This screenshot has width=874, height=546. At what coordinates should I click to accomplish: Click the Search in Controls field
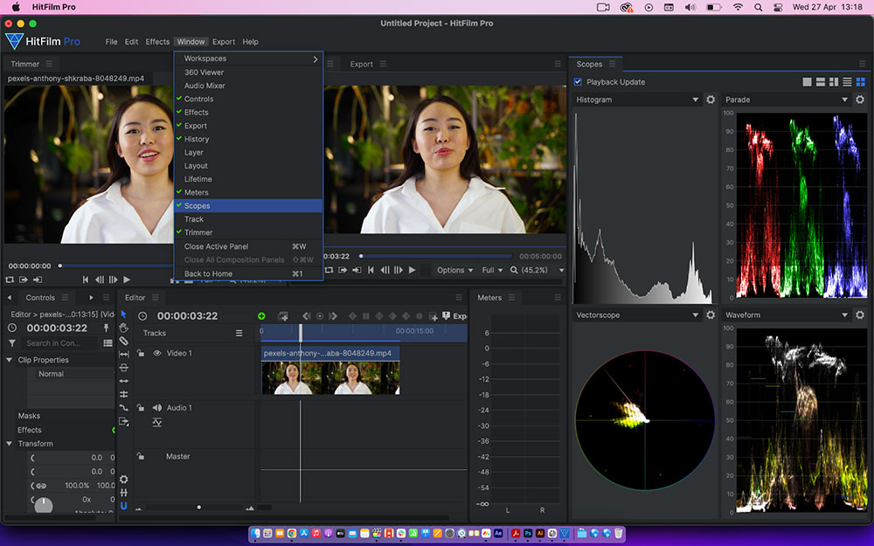click(x=61, y=343)
